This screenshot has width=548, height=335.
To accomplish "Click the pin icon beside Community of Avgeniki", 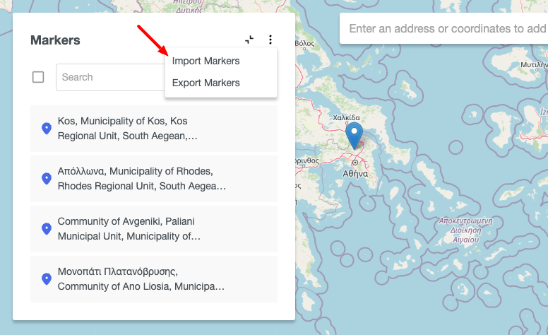I will pos(47,229).
